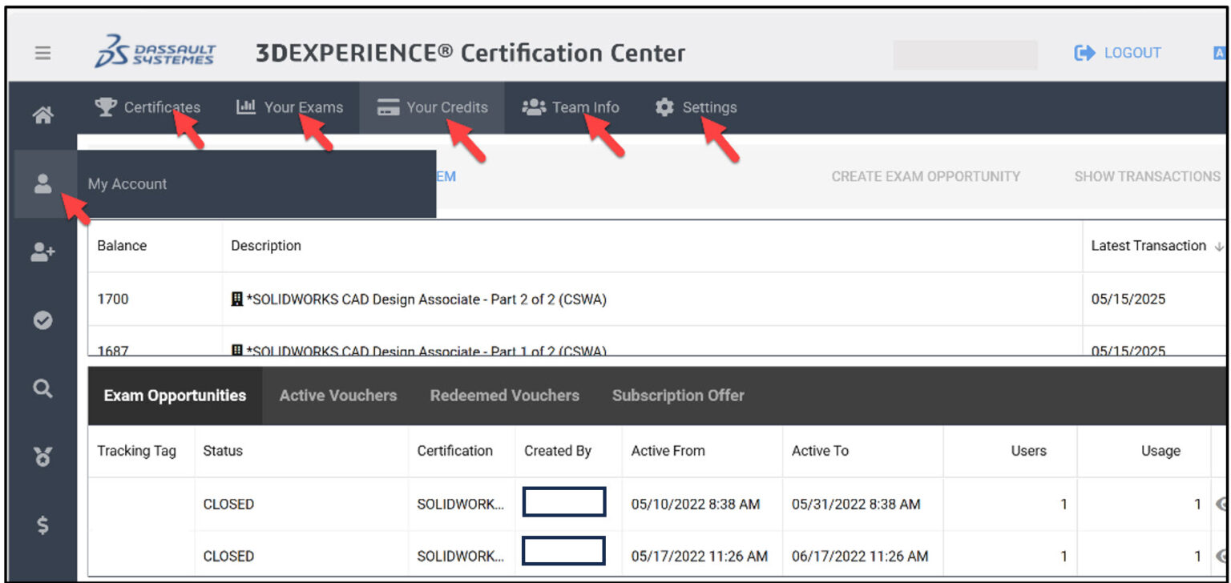
Task: Open the Settings gear menu
Action: [x=696, y=107]
